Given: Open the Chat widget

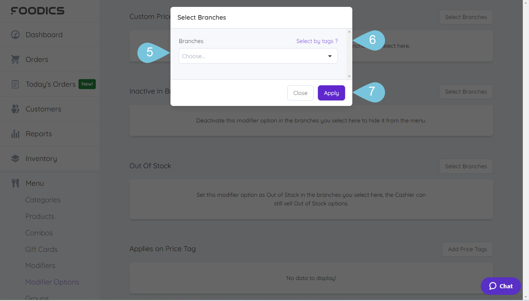Looking at the screenshot, I should click(x=501, y=286).
